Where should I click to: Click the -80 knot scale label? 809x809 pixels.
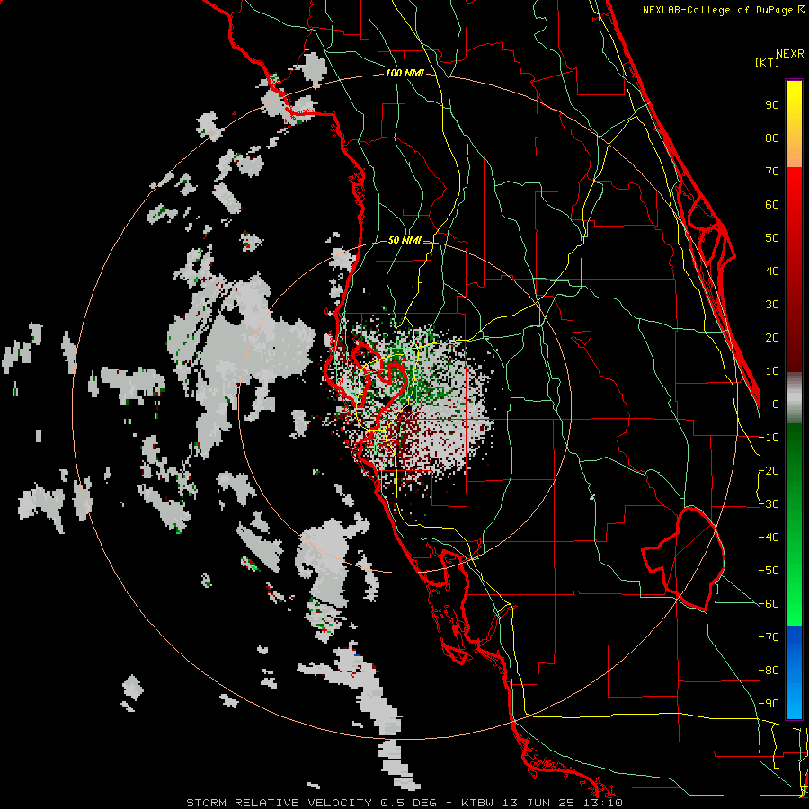click(x=769, y=671)
